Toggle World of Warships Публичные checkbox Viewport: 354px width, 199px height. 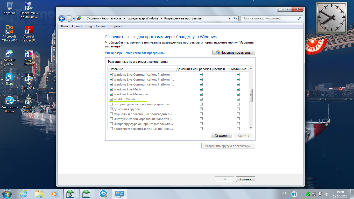click(238, 99)
